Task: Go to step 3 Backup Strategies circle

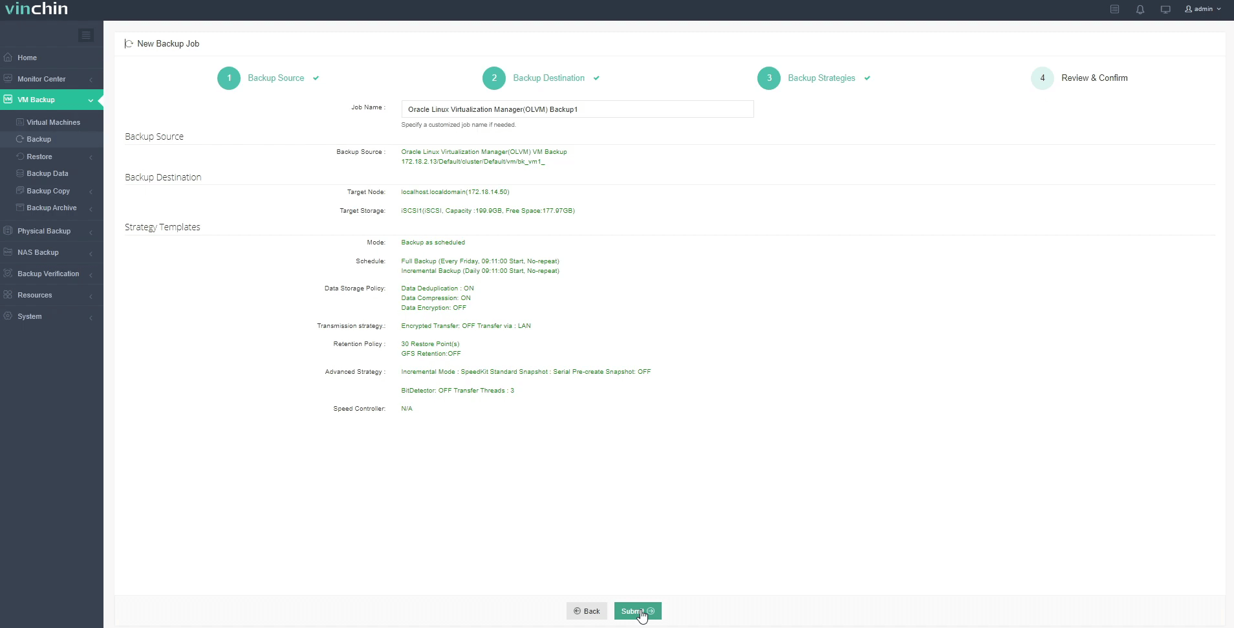Action: click(x=769, y=78)
